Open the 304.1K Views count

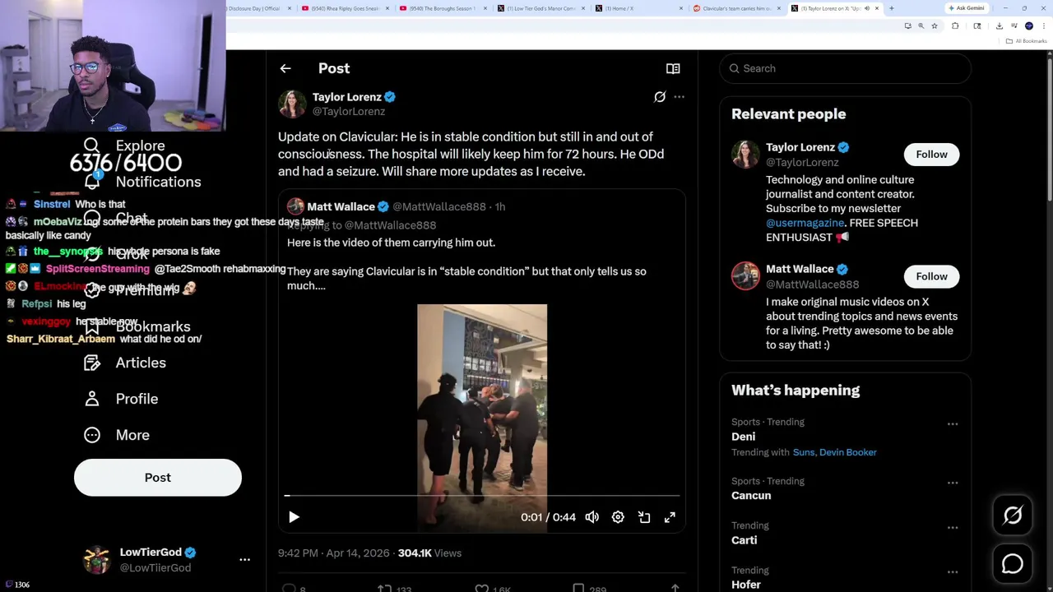click(x=429, y=553)
